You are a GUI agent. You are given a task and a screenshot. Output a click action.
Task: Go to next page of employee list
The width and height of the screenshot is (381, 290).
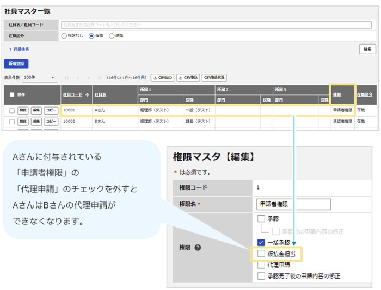point(89,78)
